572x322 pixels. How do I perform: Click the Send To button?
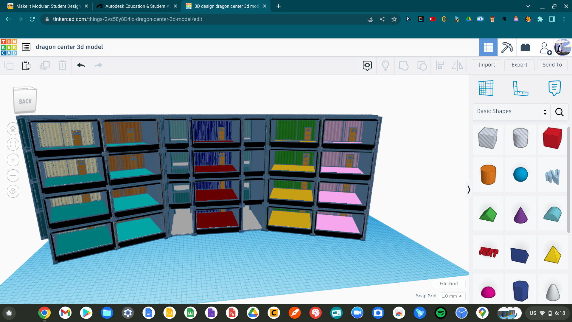pos(552,64)
